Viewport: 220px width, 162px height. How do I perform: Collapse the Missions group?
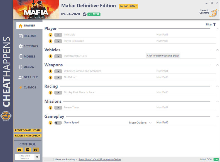coord(217,101)
